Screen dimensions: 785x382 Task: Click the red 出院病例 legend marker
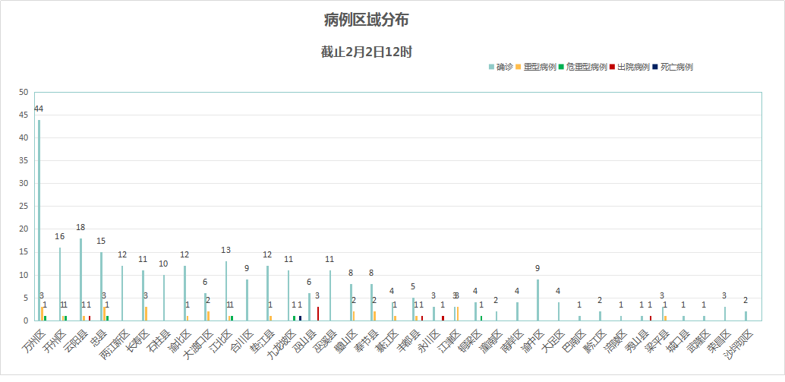click(x=612, y=68)
